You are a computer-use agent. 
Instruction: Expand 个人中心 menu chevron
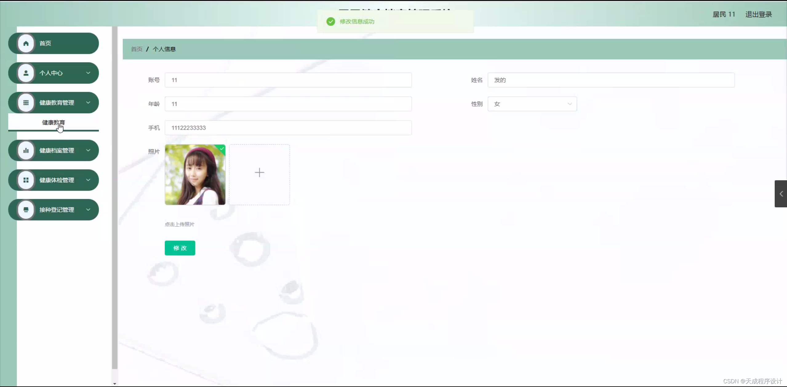point(88,73)
